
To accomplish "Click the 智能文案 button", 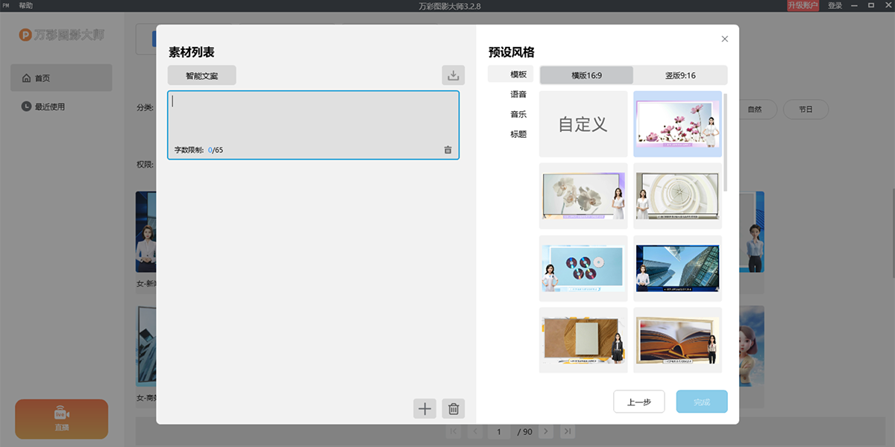I will point(202,75).
